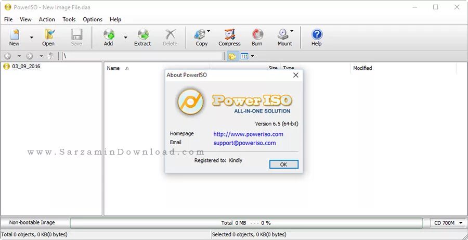The image size is (468, 240).
Task: Click the Help toolbar icon
Action: pyautogui.click(x=316, y=37)
